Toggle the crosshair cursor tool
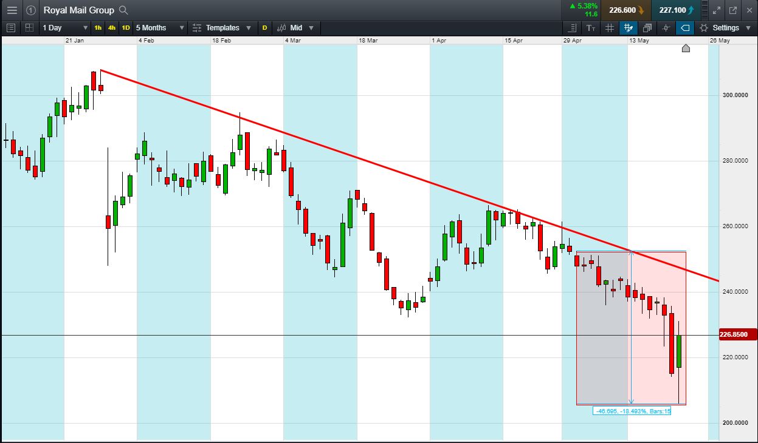The image size is (758, 443). point(666,28)
